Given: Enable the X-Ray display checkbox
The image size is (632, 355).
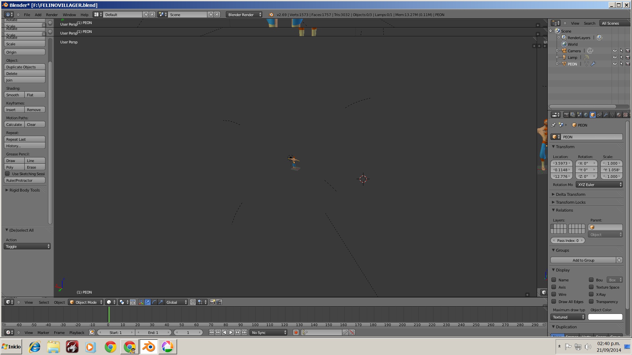Looking at the screenshot, I should tap(591, 294).
